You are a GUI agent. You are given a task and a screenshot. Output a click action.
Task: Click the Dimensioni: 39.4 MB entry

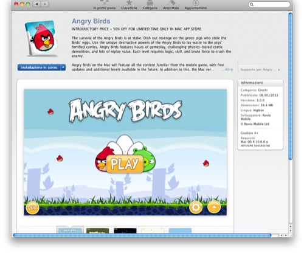pos(257,105)
